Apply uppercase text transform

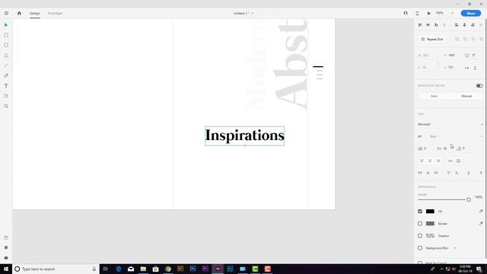tap(420, 173)
